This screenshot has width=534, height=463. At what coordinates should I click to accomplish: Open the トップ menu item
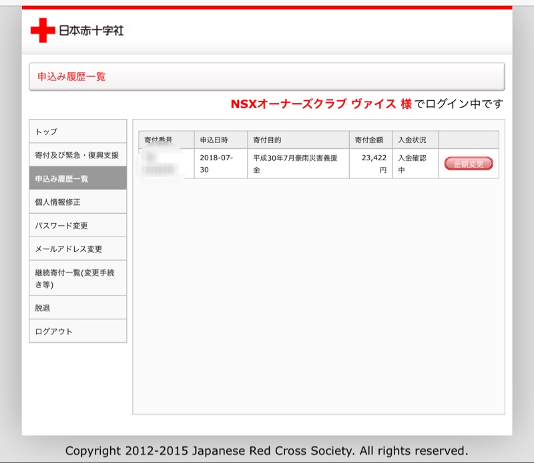tap(78, 131)
